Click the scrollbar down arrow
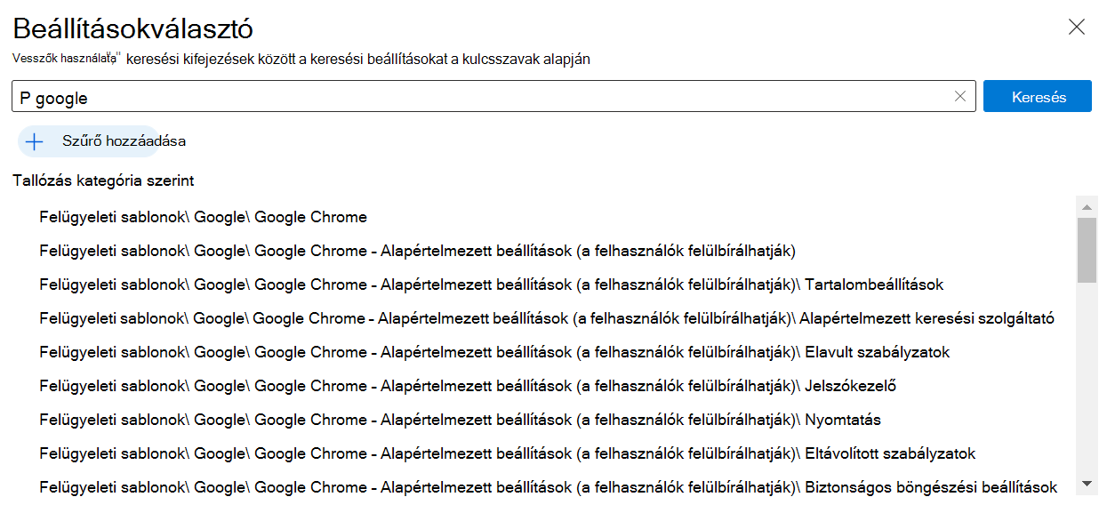 coord(1087,485)
